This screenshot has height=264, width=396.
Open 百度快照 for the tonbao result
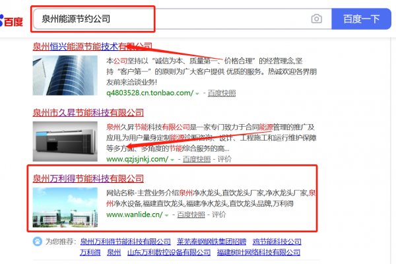(x=222, y=93)
